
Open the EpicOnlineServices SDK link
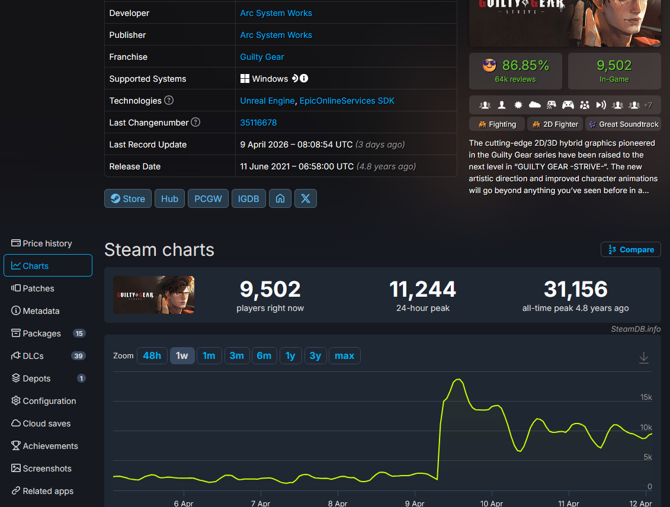tap(347, 101)
